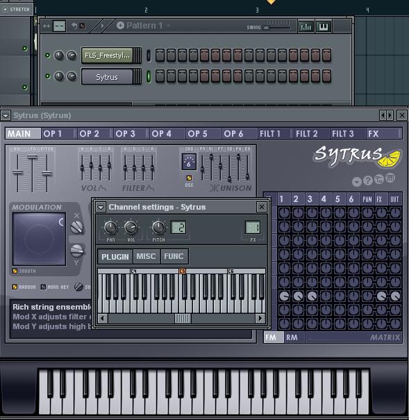Switch to the FILT 1 tab
Image resolution: width=409 pixels, height=420 pixels.
(x=276, y=134)
